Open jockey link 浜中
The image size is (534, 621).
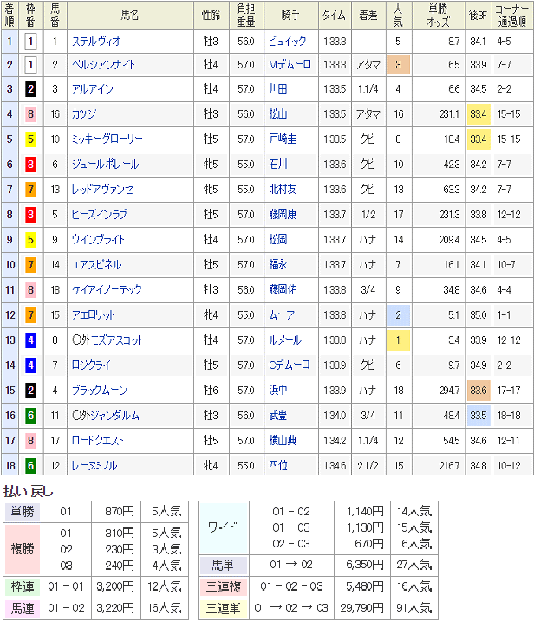click(278, 391)
